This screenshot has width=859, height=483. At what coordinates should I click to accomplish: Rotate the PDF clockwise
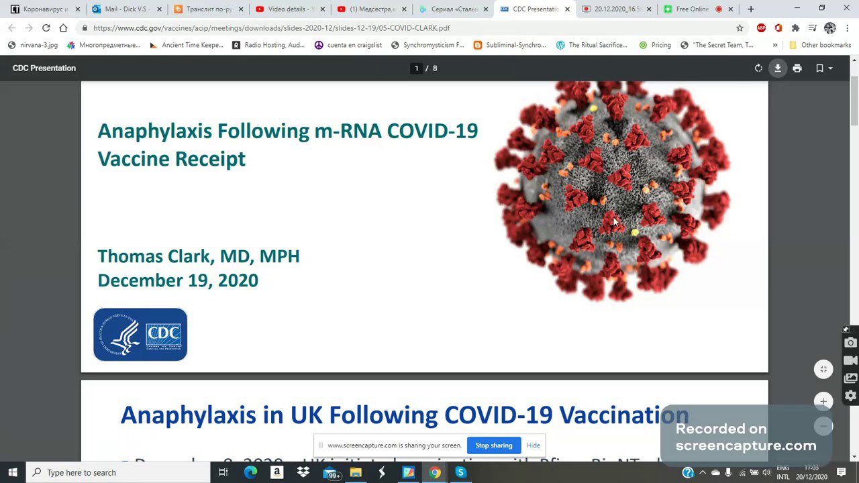pyautogui.click(x=758, y=68)
